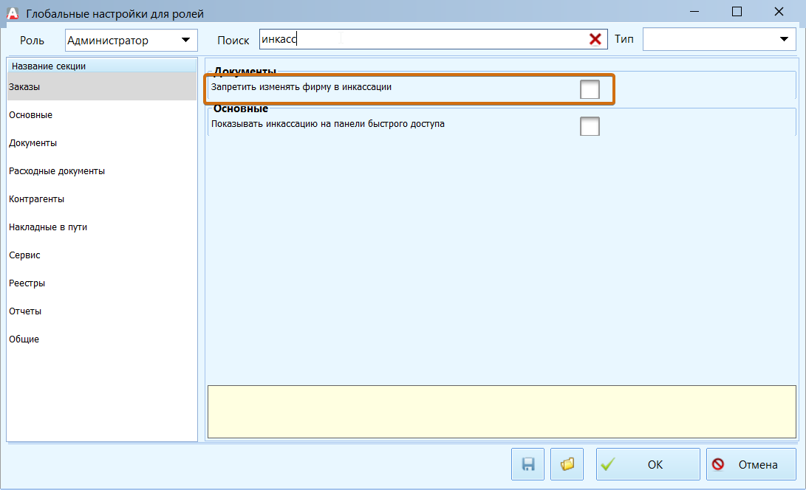Choose the Общие section
806x490 pixels.
(102, 339)
